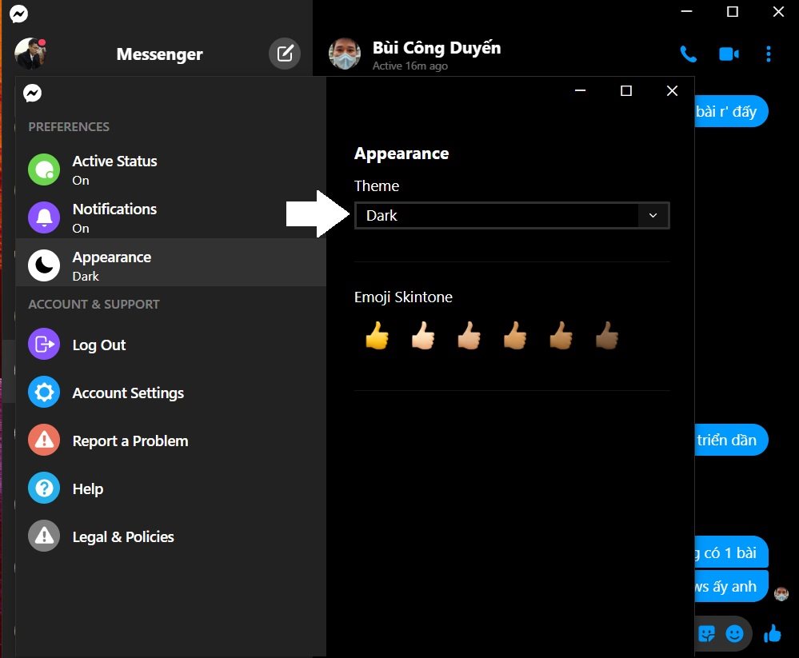
Task: Open the emoji picker smiley icon
Action: point(734,634)
